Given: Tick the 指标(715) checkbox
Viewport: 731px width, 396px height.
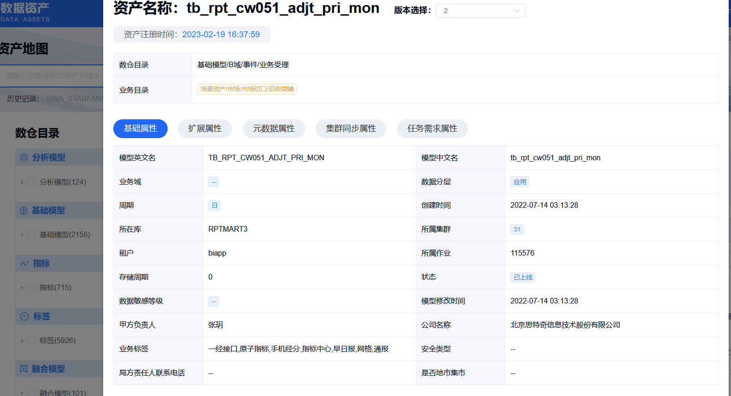Looking at the screenshot, I should [32, 288].
